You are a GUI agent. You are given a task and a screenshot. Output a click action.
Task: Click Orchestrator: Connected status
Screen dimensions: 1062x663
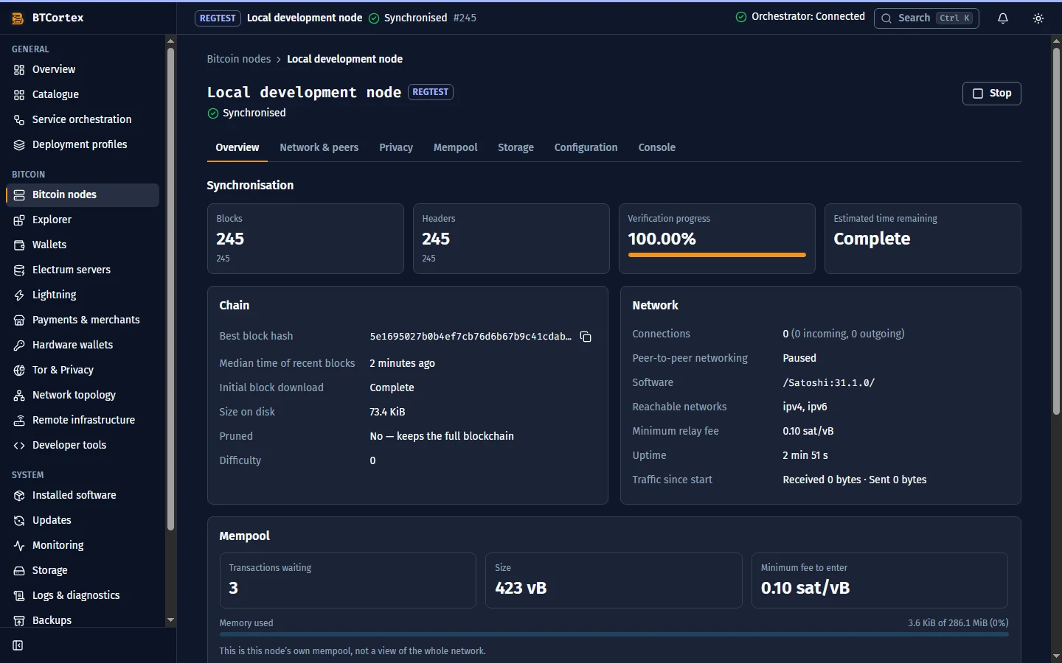click(x=800, y=17)
